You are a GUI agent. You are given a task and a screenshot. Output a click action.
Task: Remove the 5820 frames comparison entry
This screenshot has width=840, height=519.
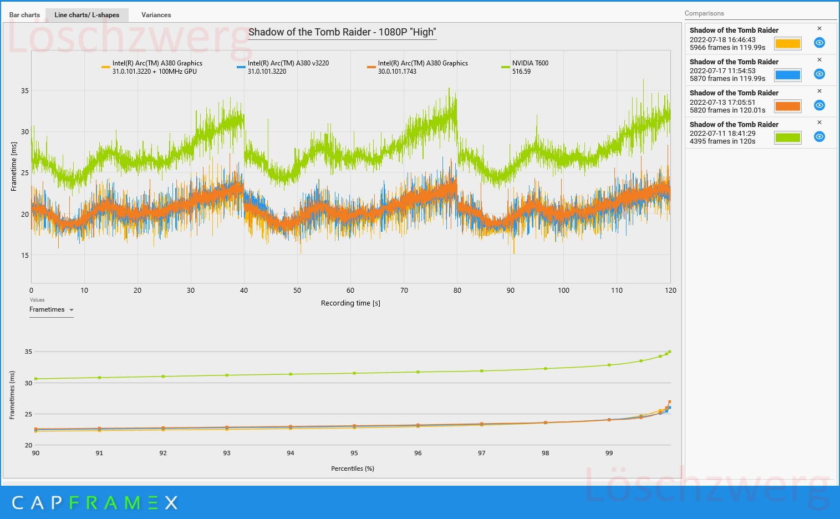[819, 91]
